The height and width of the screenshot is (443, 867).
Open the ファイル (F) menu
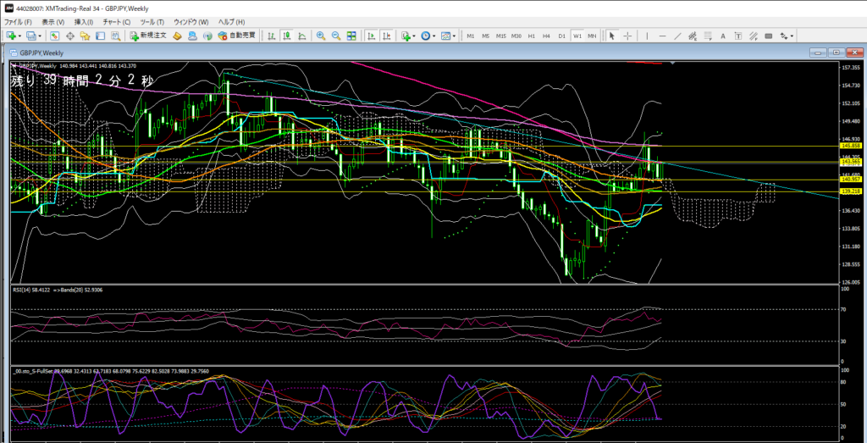19,22
